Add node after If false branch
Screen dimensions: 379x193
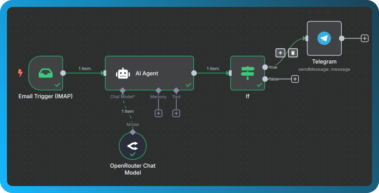tap(295, 79)
